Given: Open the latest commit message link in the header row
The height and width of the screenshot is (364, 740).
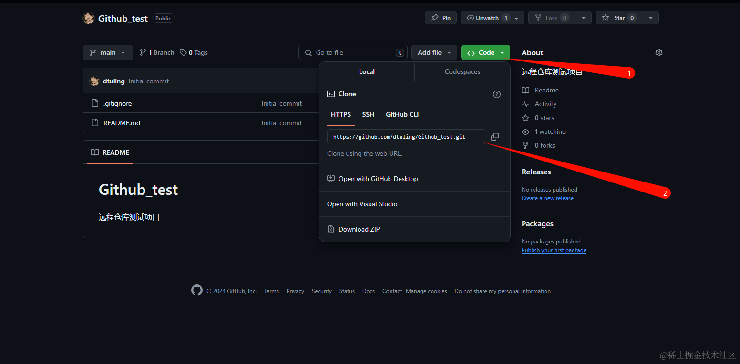Looking at the screenshot, I should point(149,81).
